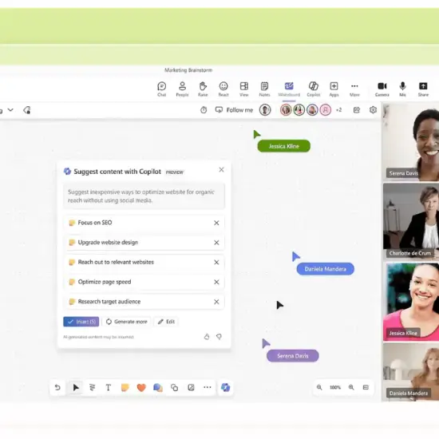Undo the last whiteboard action
Image resolution: width=439 pixels, height=439 pixels.
click(57, 387)
